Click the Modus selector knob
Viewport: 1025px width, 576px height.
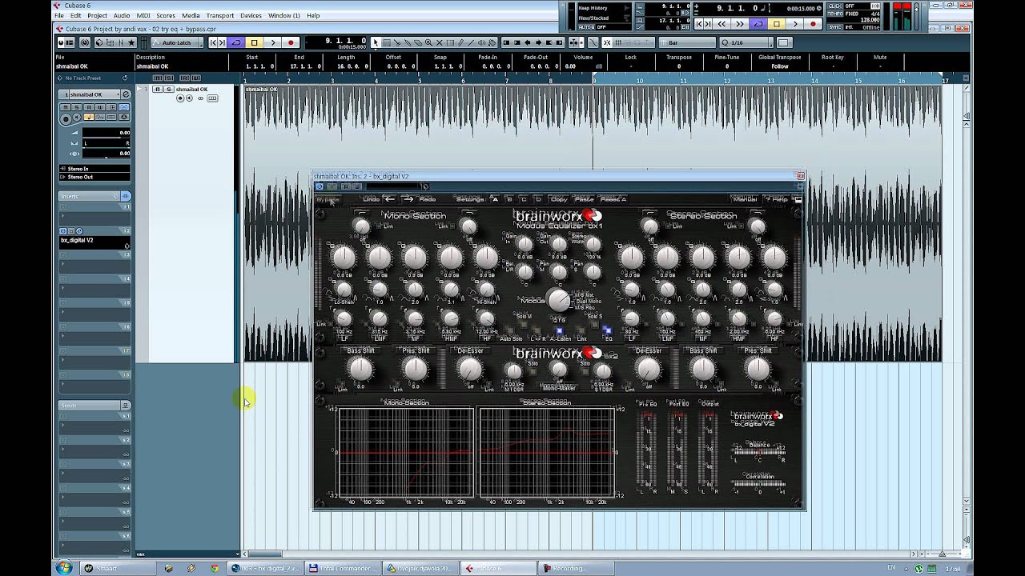coord(559,301)
